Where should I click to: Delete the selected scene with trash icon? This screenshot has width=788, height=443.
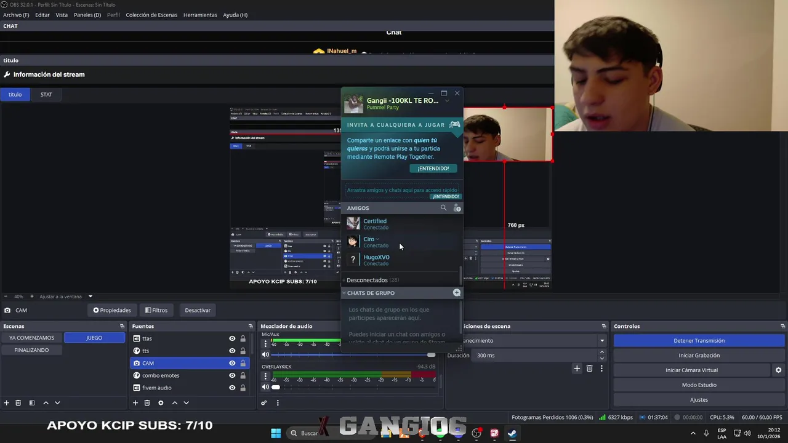(18, 403)
